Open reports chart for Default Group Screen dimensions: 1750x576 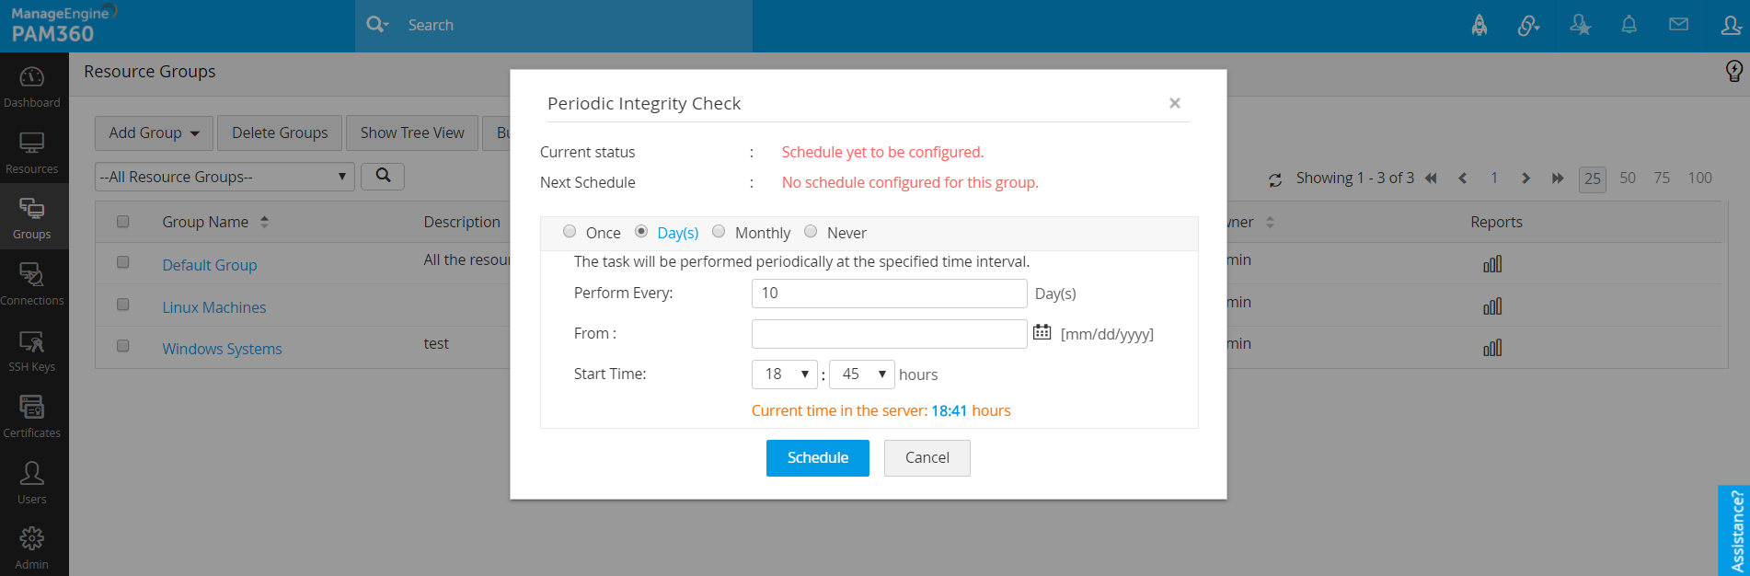(1492, 264)
